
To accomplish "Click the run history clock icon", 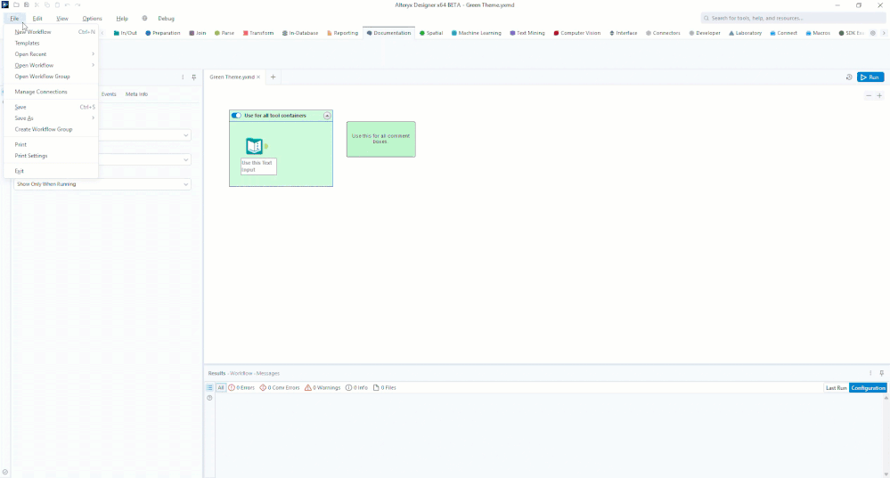I will (x=848, y=77).
